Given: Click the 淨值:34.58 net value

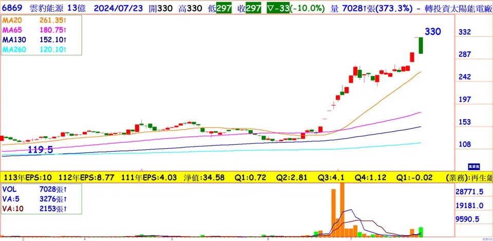Looking at the screenshot, I should [204, 177].
